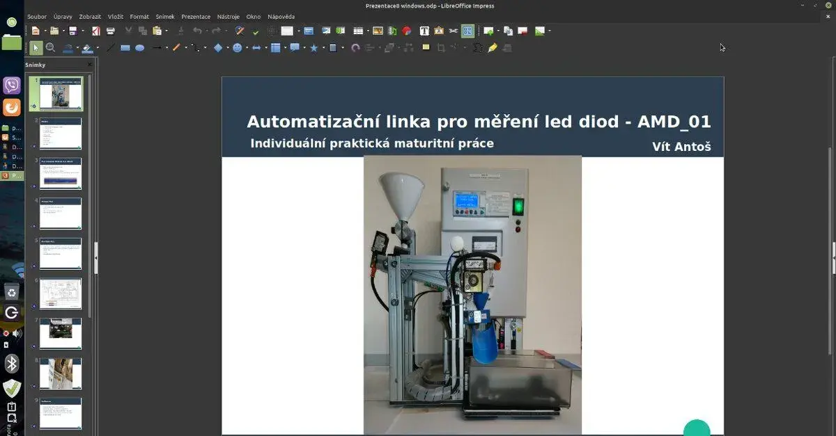The width and height of the screenshot is (836, 436).
Task: Print the presentation using the printer icon
Action: pos(111,31)
